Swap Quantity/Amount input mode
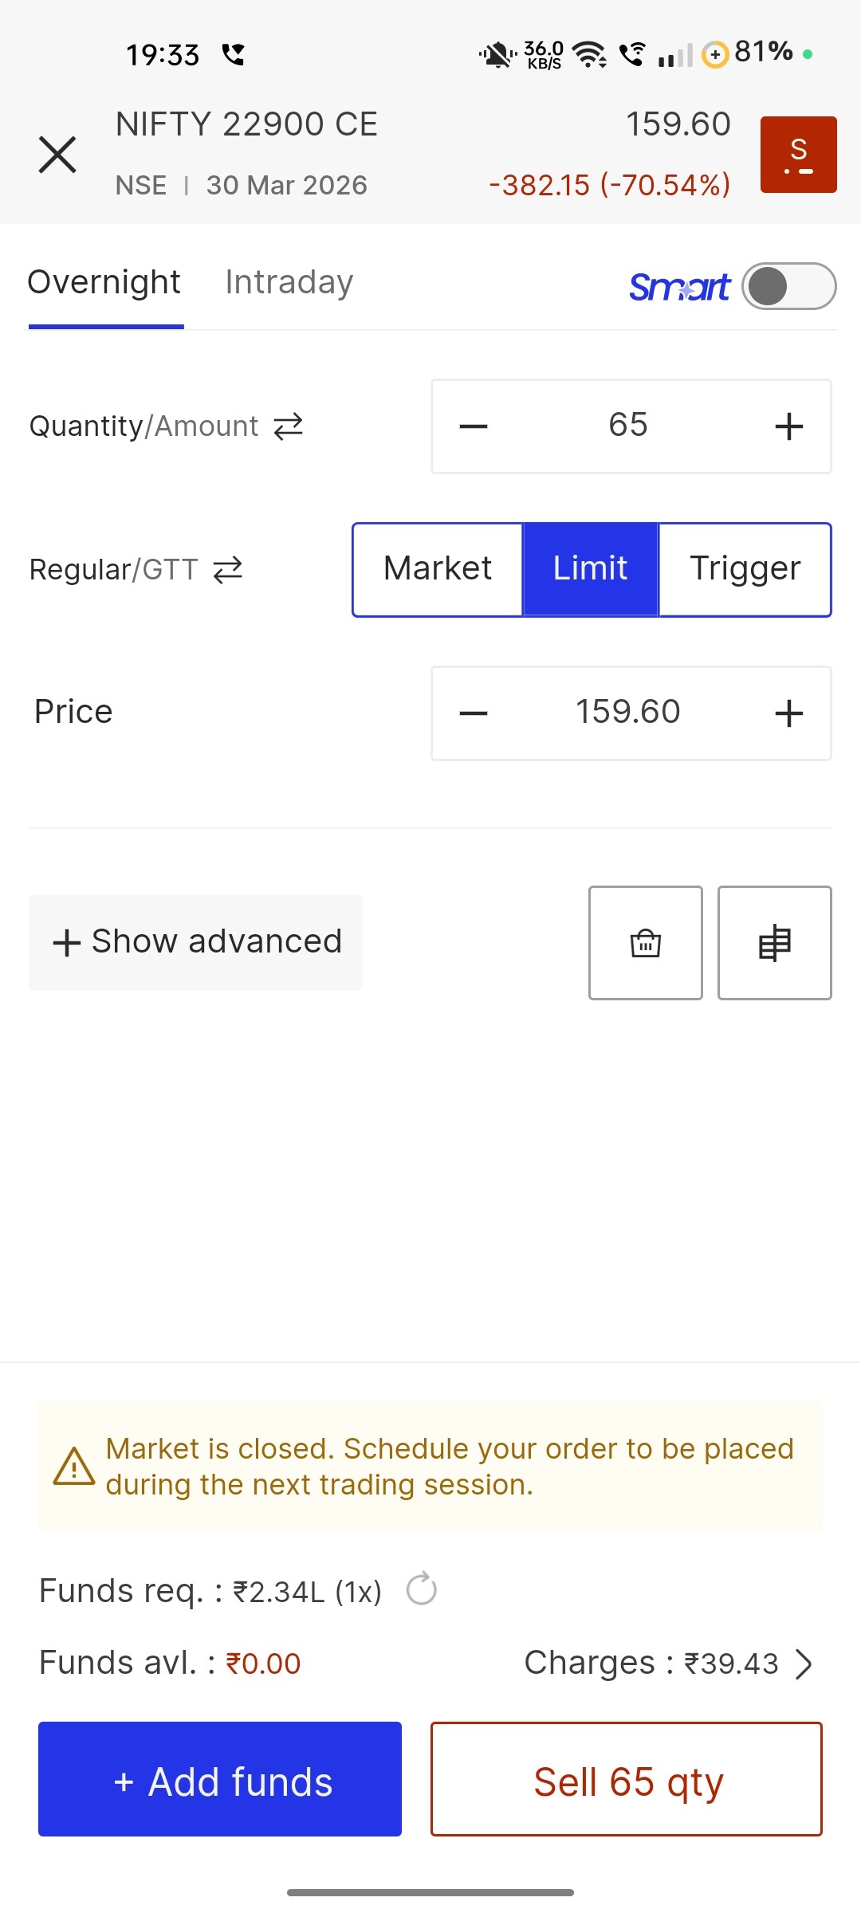The width and height of the screenshot is (861, 1913). (289, 426)
